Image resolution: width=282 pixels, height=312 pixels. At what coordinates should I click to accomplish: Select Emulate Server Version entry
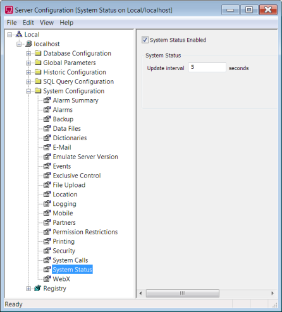coord(85,157)
